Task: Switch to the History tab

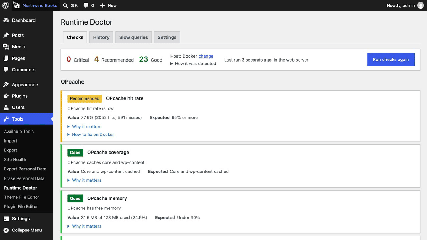Action: [x=101, y=37]
